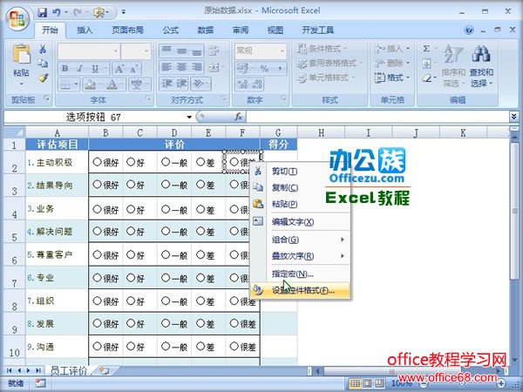
Task: Click the Cut scissors icon in ribbon
Action: [43, 50]
